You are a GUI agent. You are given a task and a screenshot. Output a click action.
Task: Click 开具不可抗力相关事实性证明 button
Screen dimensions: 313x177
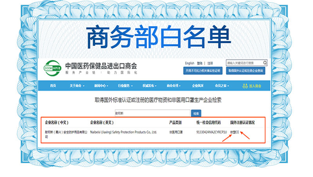pos(203,71)
